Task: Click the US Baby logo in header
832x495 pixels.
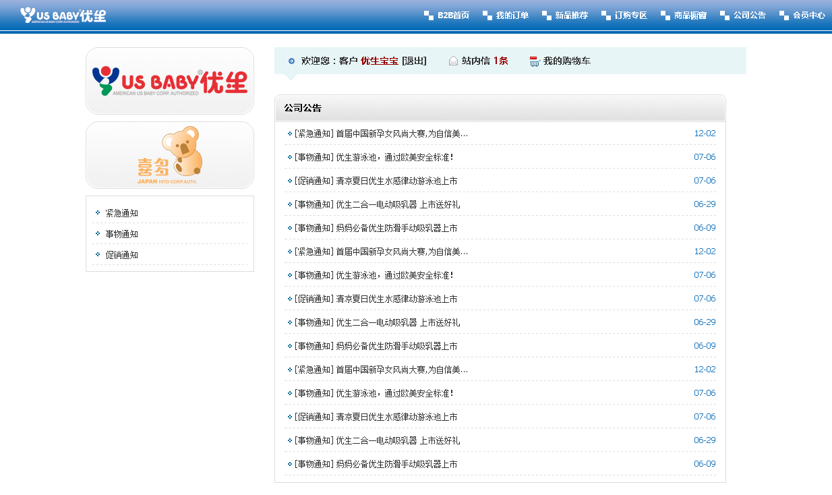Action: click(x=63, y=15)
